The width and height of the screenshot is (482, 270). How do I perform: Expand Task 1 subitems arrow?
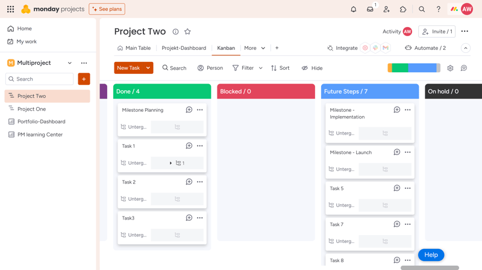(x=171, y=163)
